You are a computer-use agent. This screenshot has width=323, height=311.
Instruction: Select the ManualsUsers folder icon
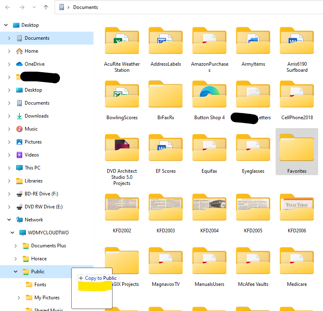click(210, 261)
